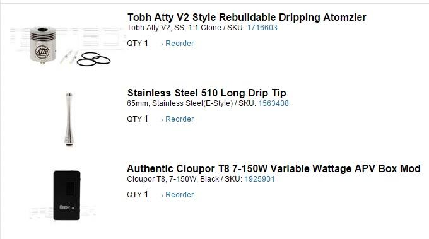Viewport: 429px width, 239px height.
Task: View the silver Atty atomizer body image
Action: point(43,45)
